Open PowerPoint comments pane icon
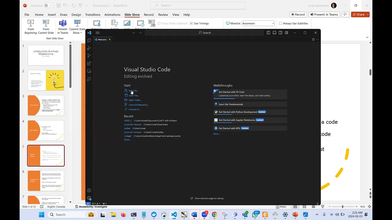 tap(345, 14)
